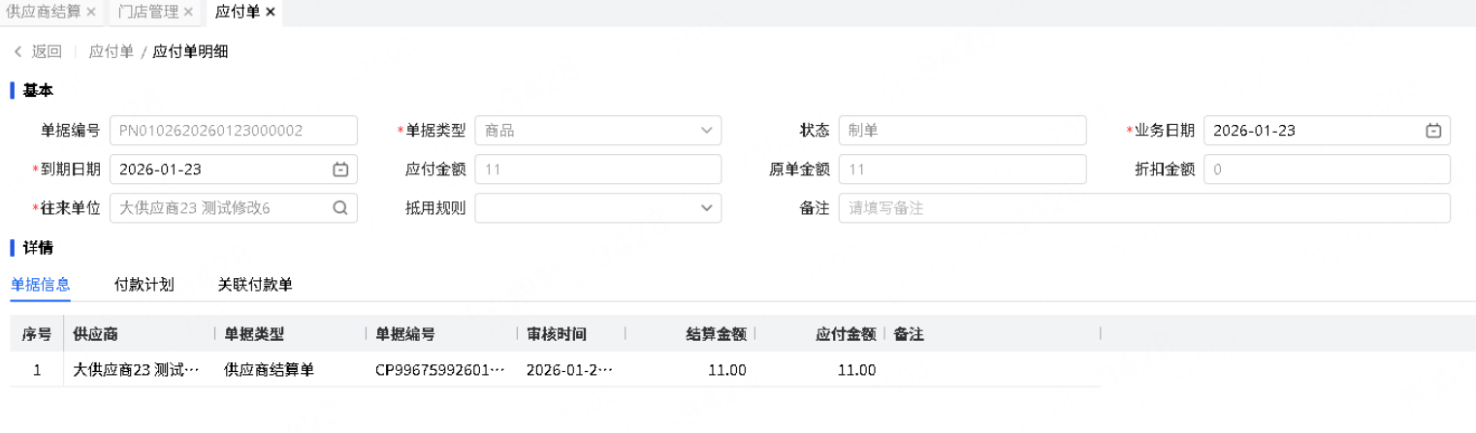
Task: Switch to the 门店管理 tab
Action: pos(147,12)
